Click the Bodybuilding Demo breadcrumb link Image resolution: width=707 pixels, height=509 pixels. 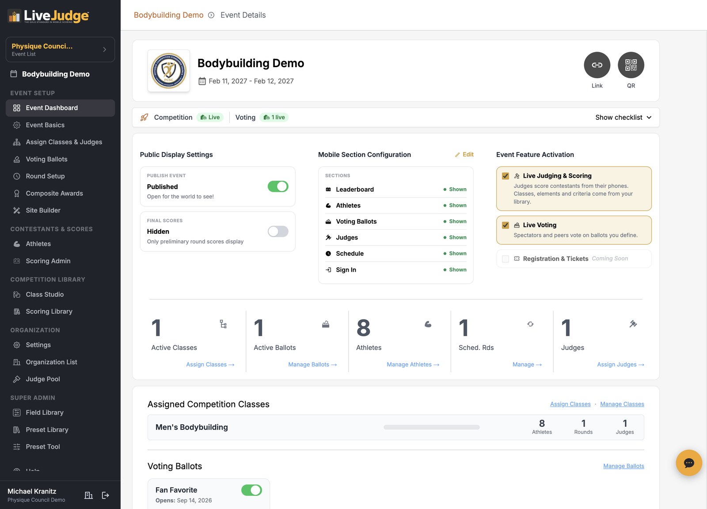point(168,15)
